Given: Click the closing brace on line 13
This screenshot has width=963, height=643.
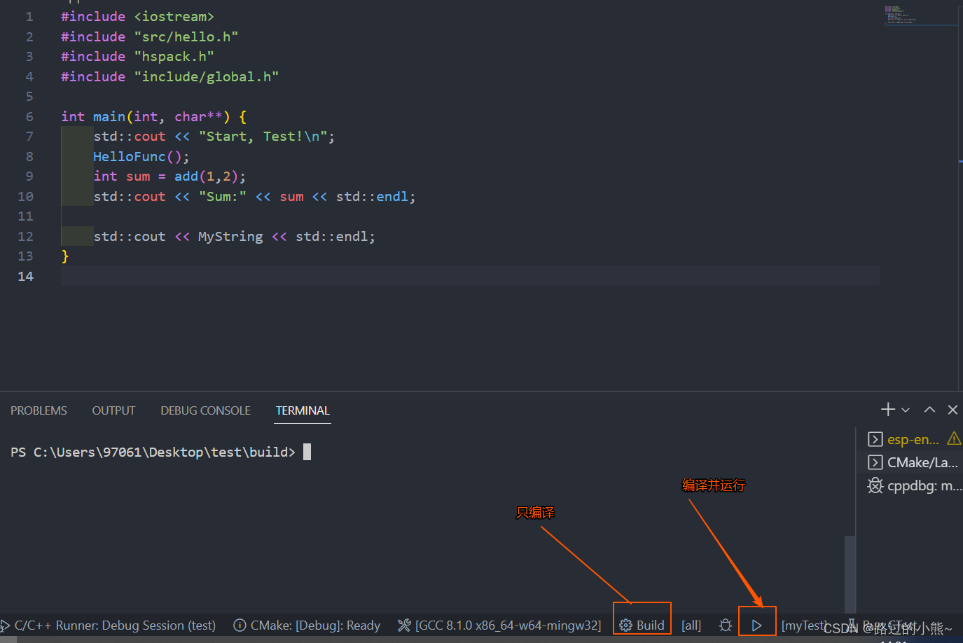Looking at the screenshot, I should click(x=65, y=256).
